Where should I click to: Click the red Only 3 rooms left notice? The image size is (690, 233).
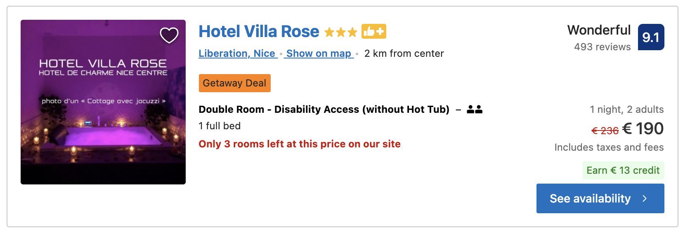point(300,144)
